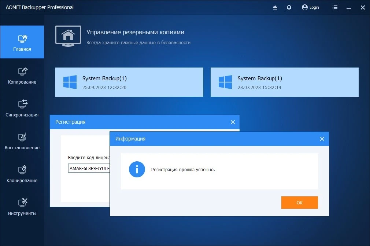The width and height of the screenshot is (370, 246).
Task: Close the Информация dialog
Action: (x=322, y=139)
